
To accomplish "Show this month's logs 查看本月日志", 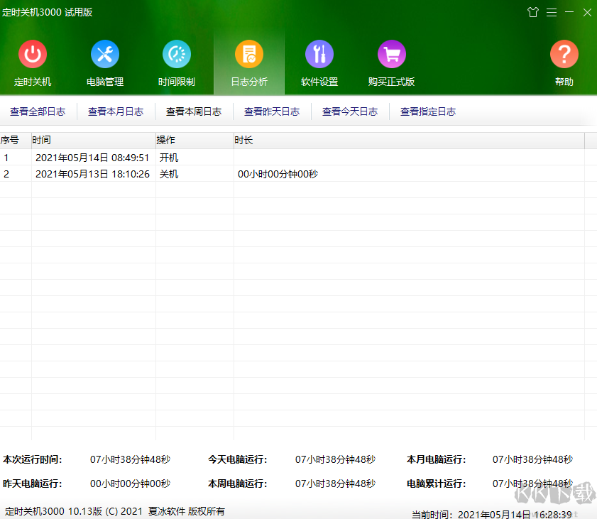I will [116, 111].
